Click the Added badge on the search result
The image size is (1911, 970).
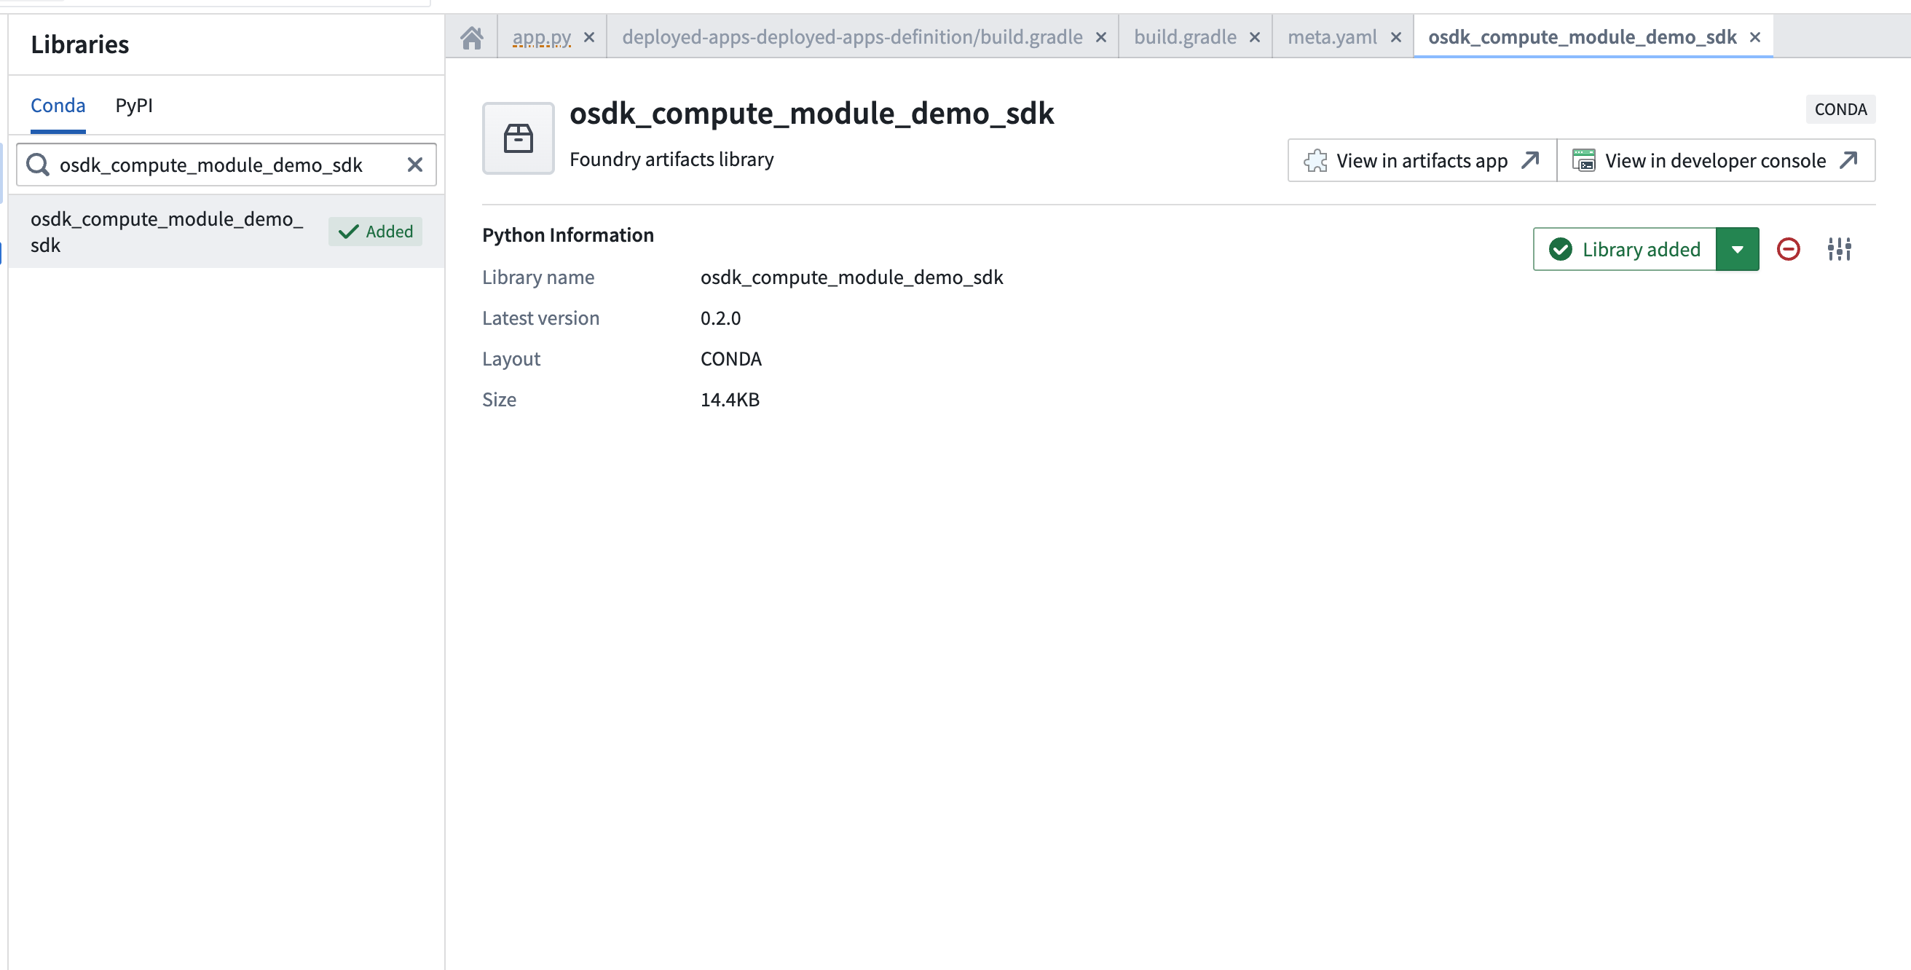point(374,232)
